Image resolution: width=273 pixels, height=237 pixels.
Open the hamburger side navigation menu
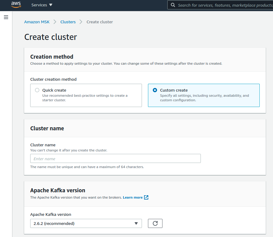[6, 18]
